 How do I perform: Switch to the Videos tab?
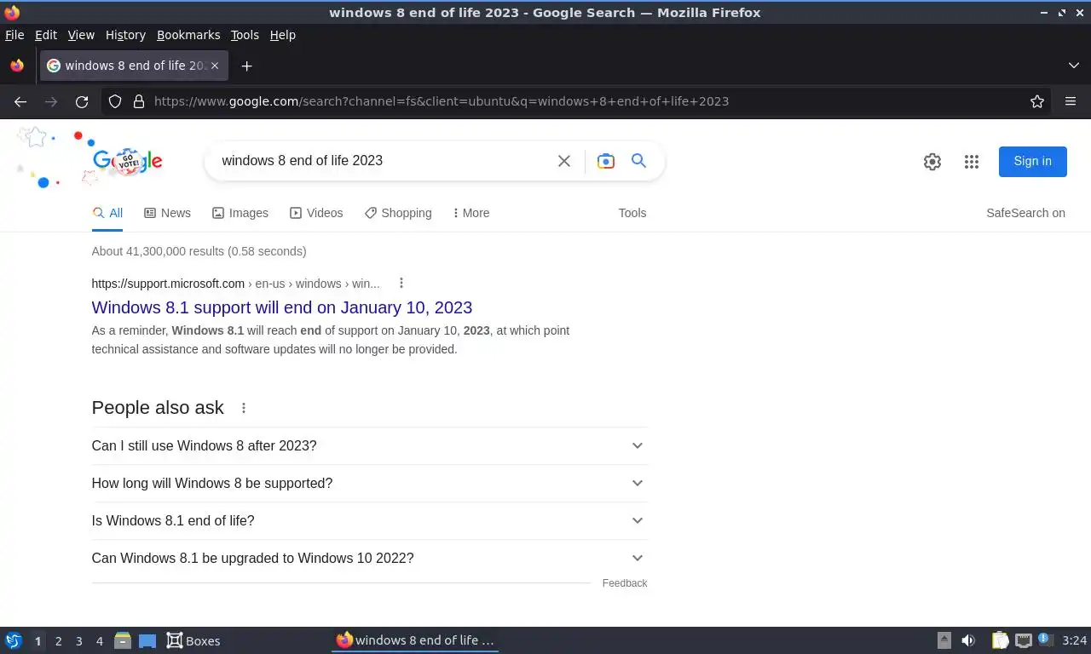316,213
